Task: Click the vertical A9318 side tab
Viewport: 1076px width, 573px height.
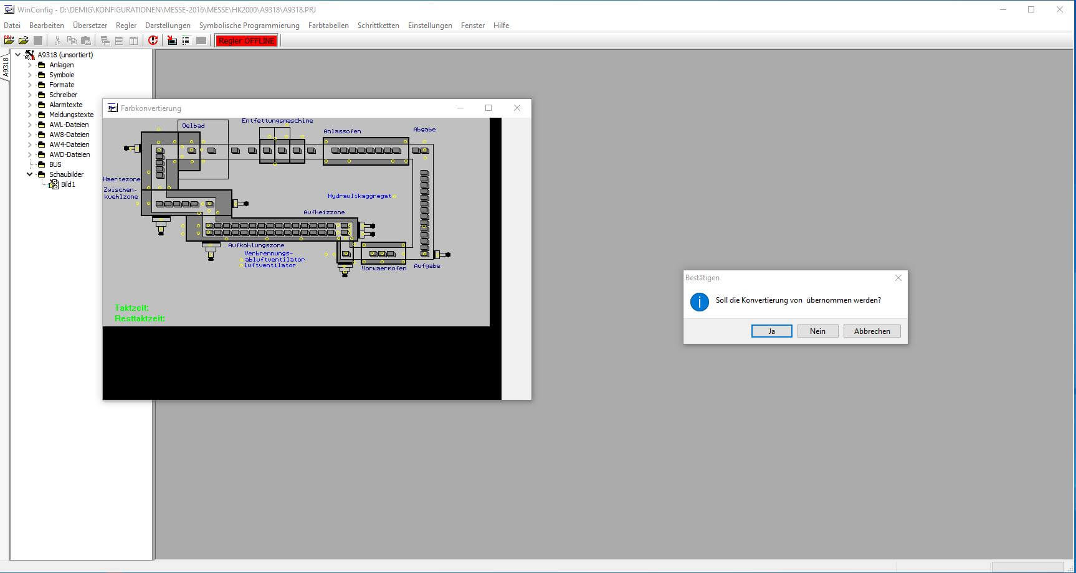Action: pos(5,67)
